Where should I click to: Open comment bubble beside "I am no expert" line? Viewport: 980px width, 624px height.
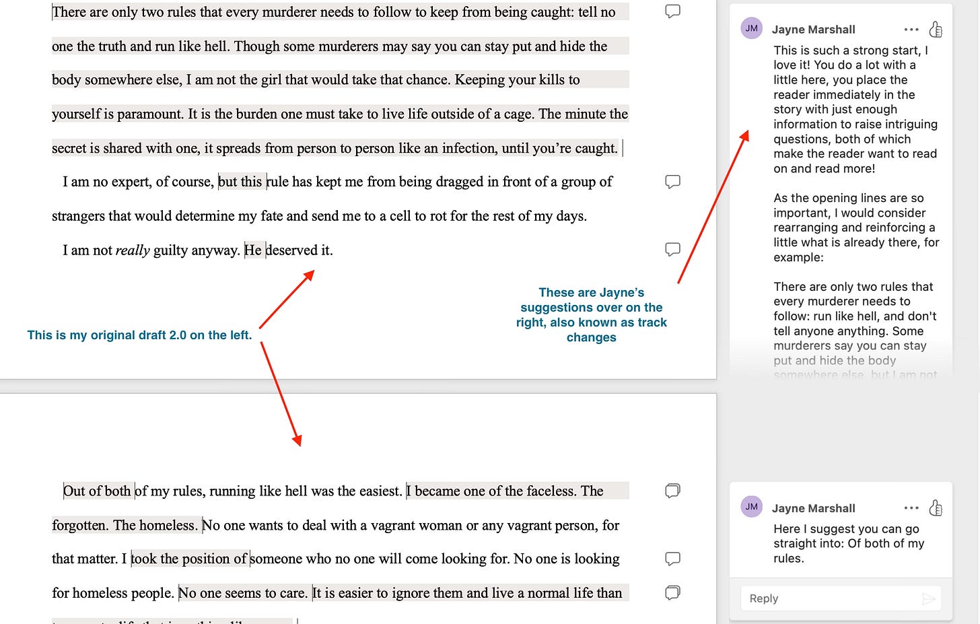tap(672, 182)
